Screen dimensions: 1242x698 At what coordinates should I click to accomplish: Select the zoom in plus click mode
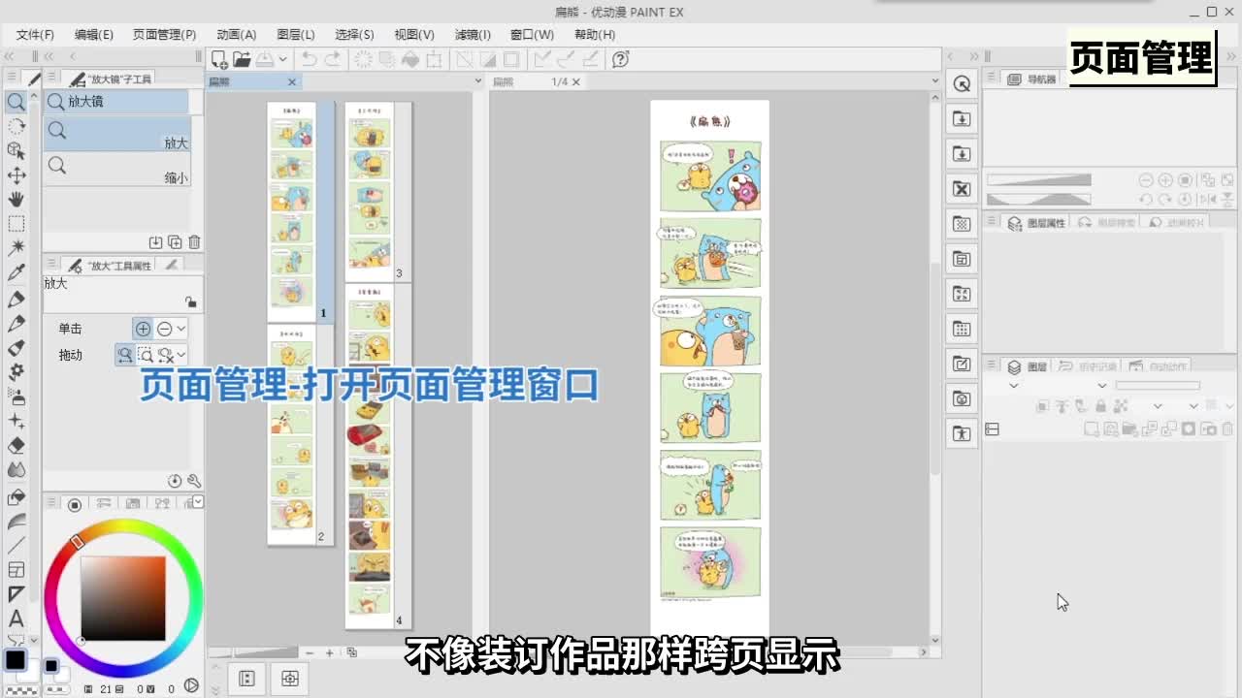click(x=143, y=329)
